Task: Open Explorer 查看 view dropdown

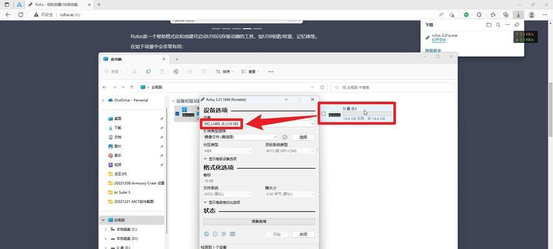Action: coord(250,72)
